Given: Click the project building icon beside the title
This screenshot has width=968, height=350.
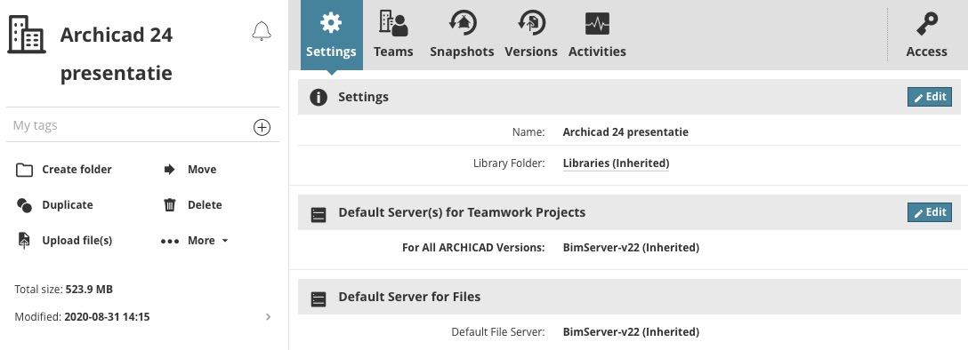Looking at the screenshot, I should pos(27,35).
